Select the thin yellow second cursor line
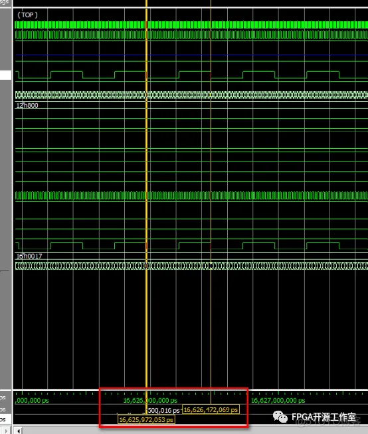This screenshot has width=368, height=434. (x=211, y=194)
